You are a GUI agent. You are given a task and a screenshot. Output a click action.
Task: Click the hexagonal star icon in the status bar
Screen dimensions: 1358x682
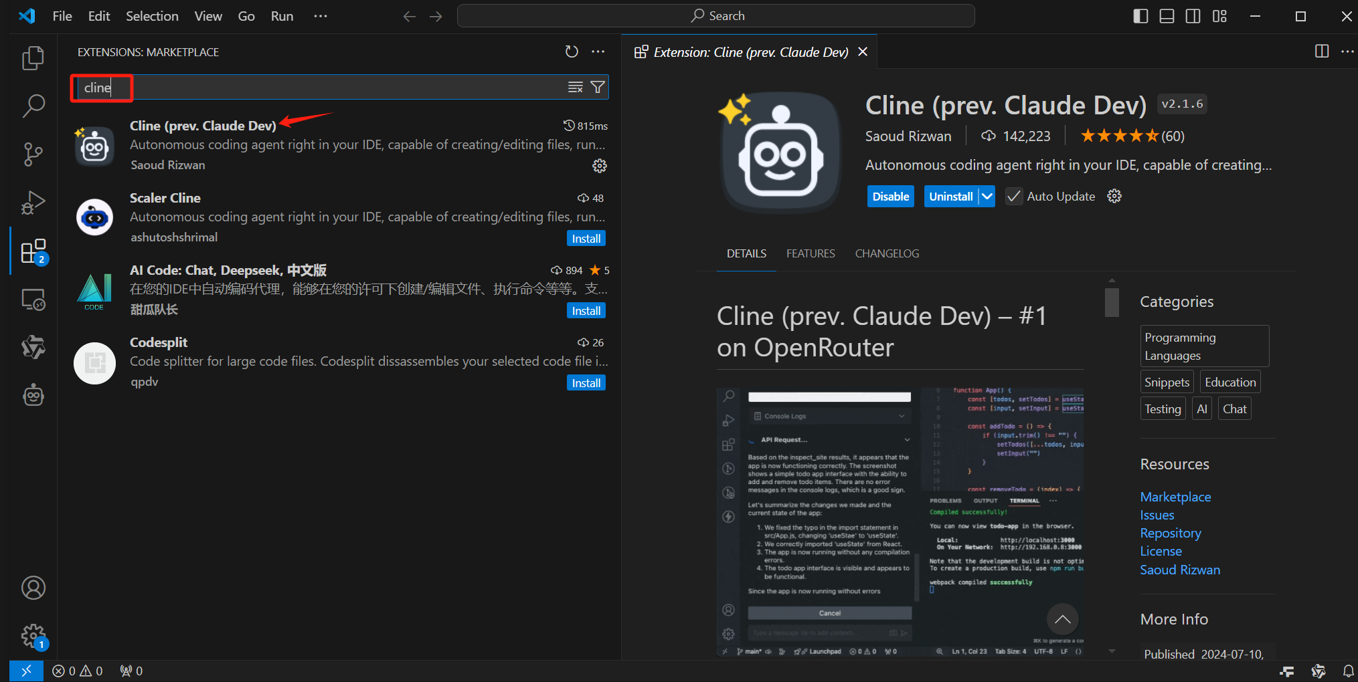[x=1319, y=671]
